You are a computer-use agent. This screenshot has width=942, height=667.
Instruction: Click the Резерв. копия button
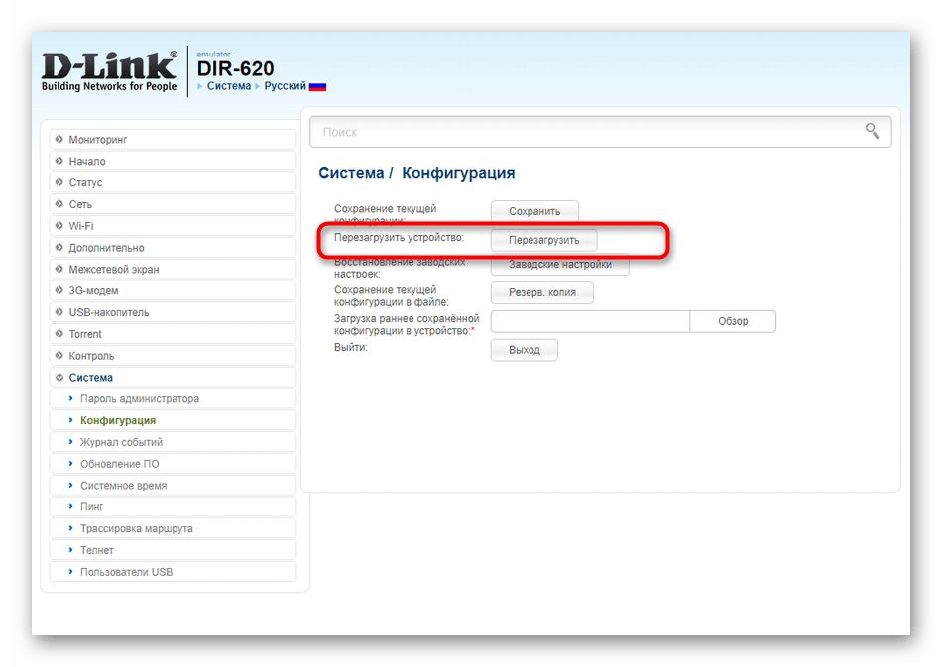pos(541,292)
